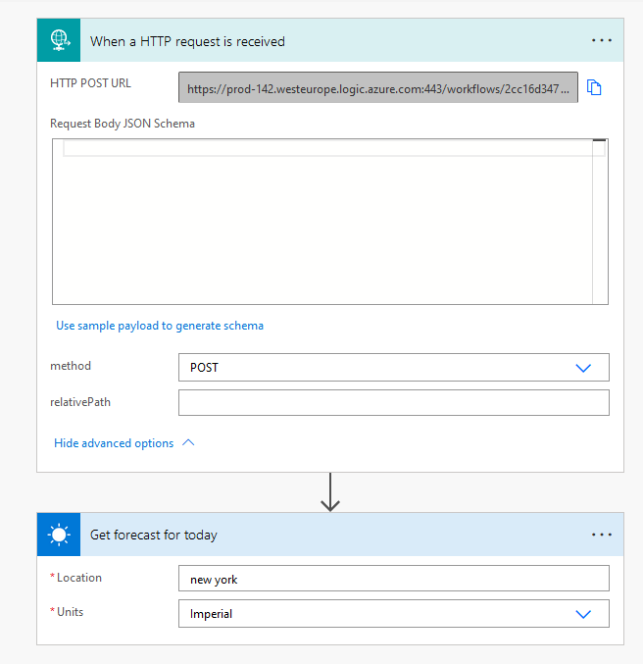Click the relativePath label

80,402
